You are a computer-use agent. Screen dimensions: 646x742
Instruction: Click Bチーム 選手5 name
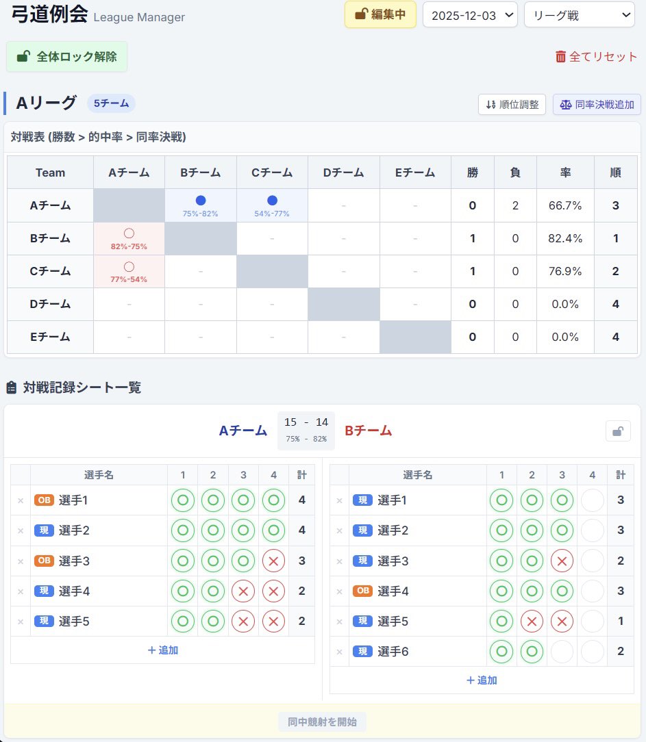[x=393, y=622]
